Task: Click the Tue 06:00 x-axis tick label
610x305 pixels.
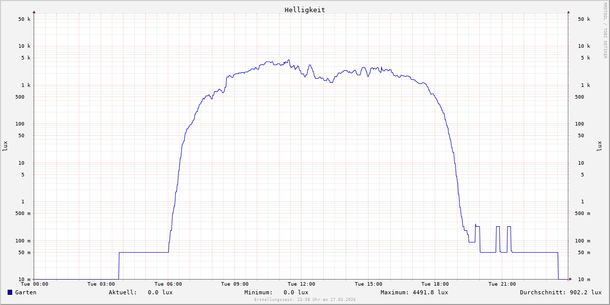Action: (168, 284)
